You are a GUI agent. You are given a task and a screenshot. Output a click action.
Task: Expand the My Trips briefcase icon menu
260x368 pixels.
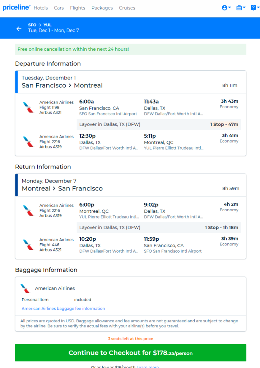[241, 8]
